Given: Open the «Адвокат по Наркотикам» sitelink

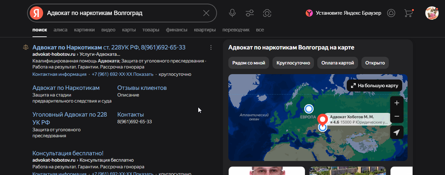Looking at the screenshot, I should click(66, 88).
